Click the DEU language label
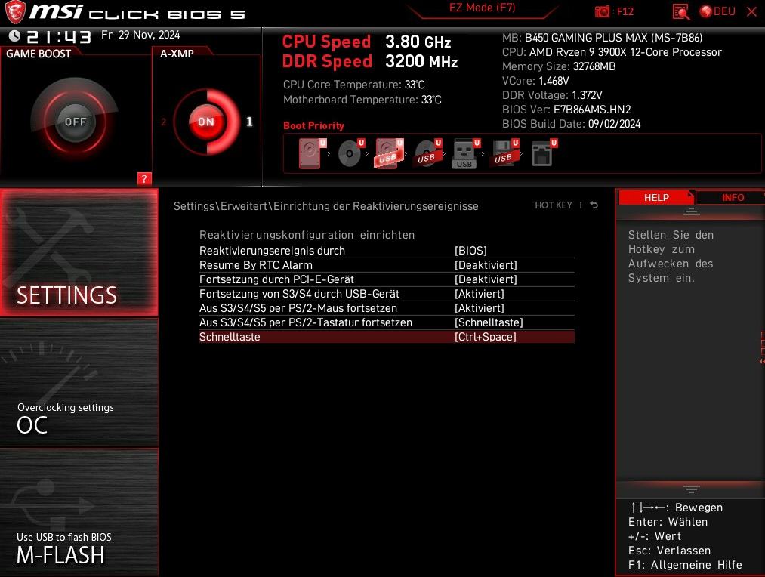This screenshot has width=765, height=577. (724, 11)
